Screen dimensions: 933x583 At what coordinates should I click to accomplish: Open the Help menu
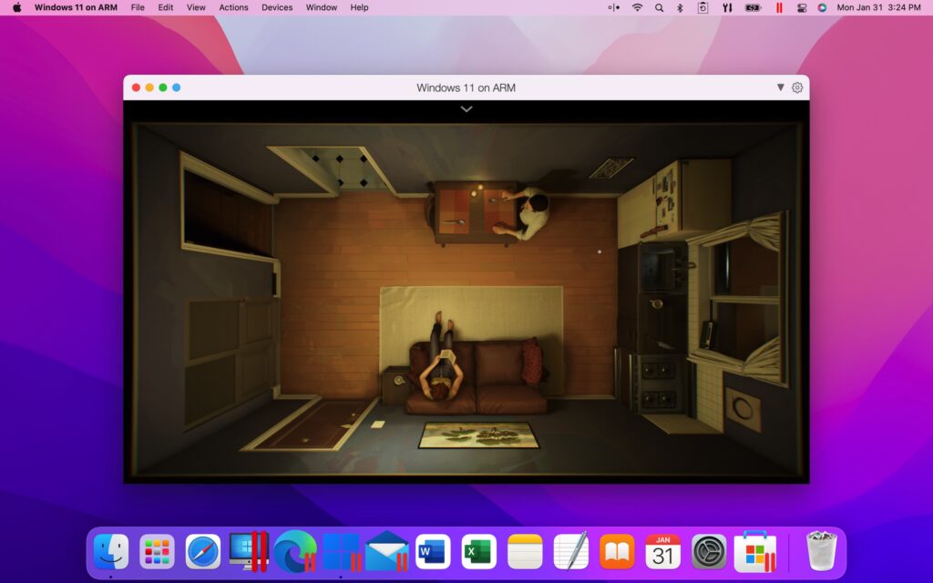[359, 7]
